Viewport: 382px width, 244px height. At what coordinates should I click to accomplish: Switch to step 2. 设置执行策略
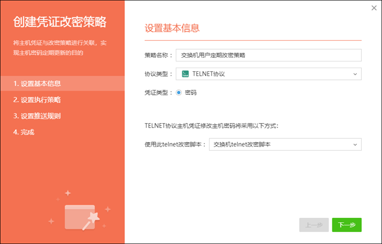coord(37,100)
